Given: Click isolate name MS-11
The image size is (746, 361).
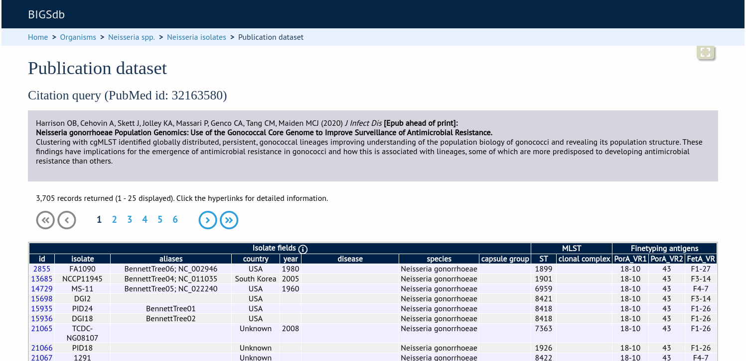Looking at the screenshot, I should coord(83,289).
